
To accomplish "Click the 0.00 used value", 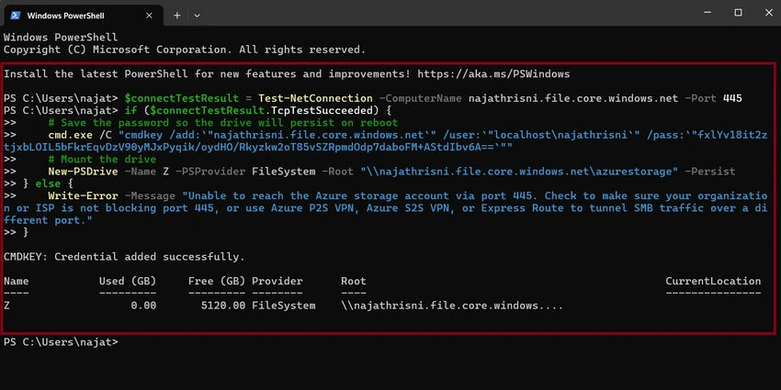I will pos(143,306).
